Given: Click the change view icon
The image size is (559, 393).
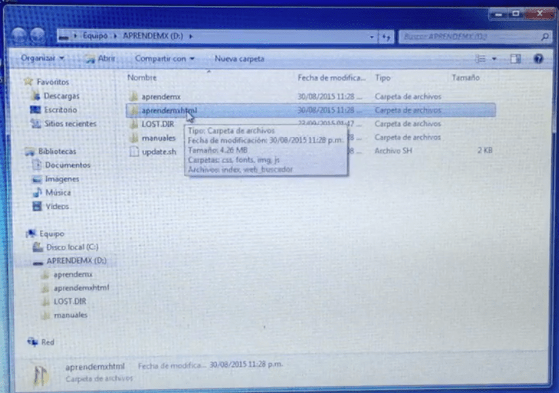Looking at the screenshot, I should coord(480,59).
